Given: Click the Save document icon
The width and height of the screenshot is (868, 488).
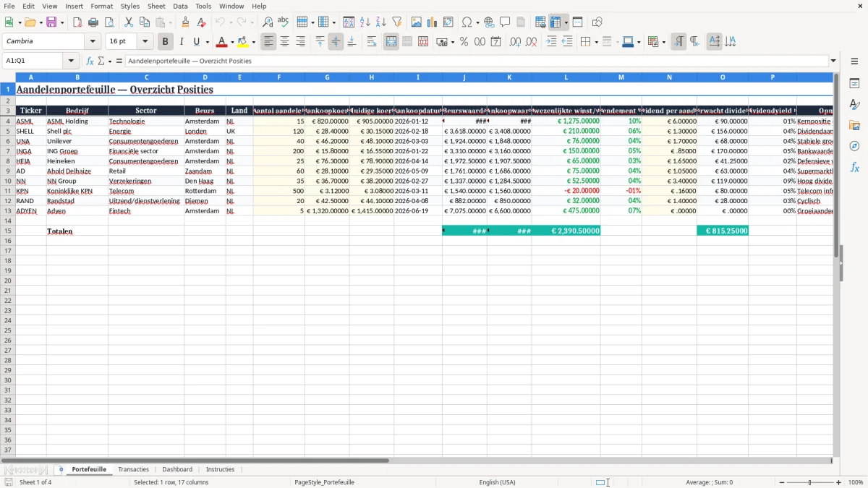Looking at the screenshot, I should pos(51,22).
